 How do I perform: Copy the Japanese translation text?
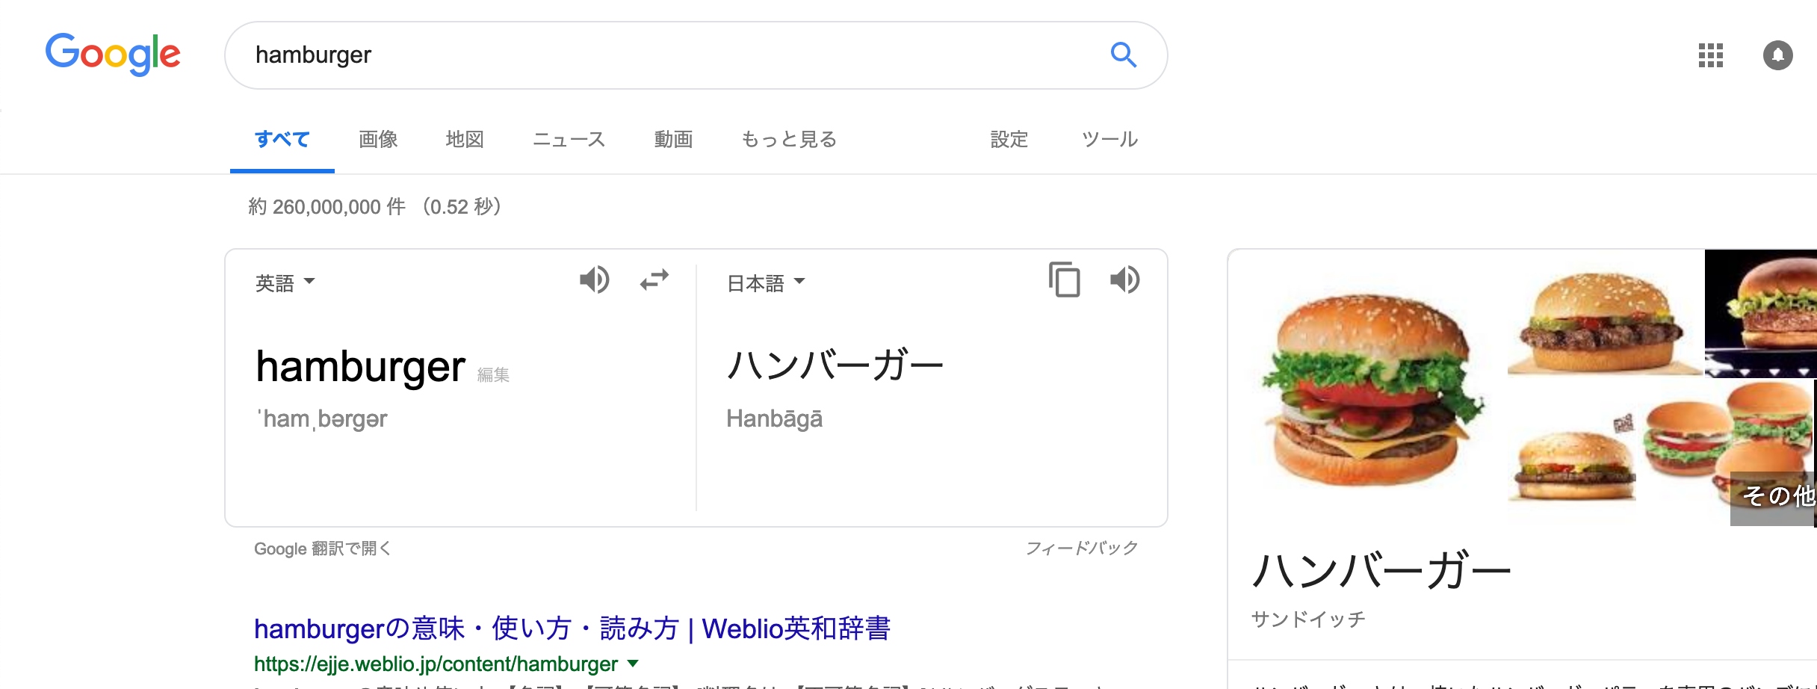coord(1064,279)
